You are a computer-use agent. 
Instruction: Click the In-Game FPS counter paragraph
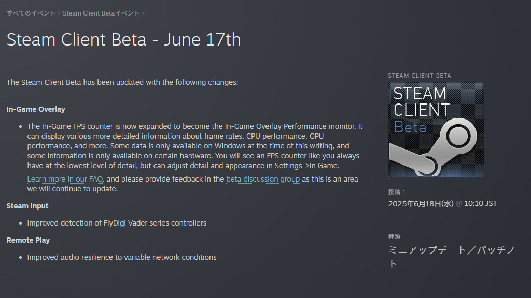tap(194, 146)
